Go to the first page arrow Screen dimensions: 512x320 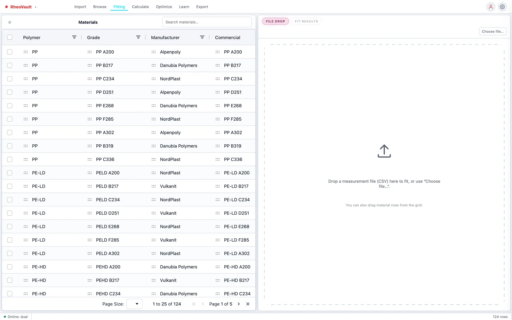pyautogui.click(x=194, y=304)
